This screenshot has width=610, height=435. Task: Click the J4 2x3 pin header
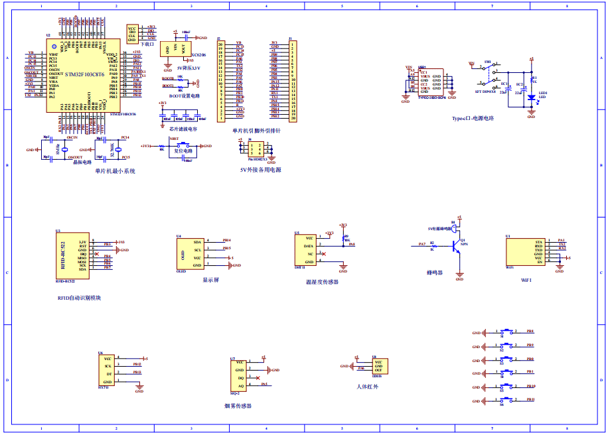click(257, 151)
